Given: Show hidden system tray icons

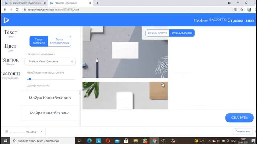Looking at the screenshot, I should pos(210,141).
